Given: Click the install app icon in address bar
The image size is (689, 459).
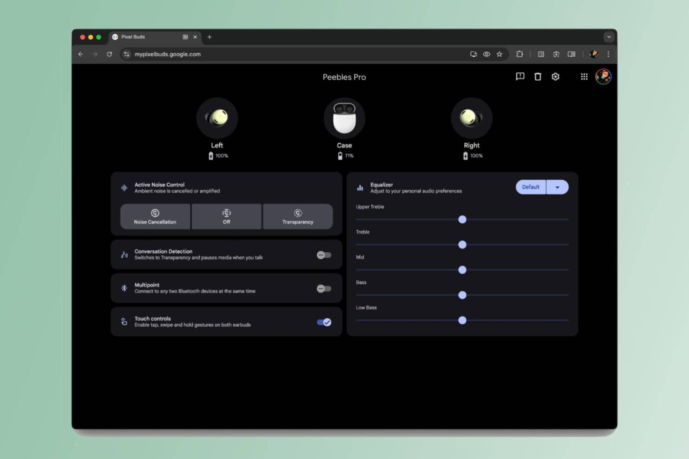Looking at the screenshot, I should (x=474, y=54).
